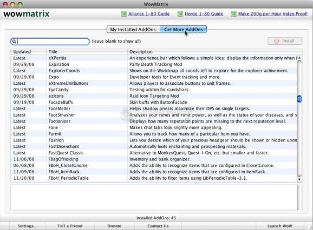Click the 11/20/08 updated date cell
Image resolution: width=313 pixels, height=230 pixels.
[24, 178]
